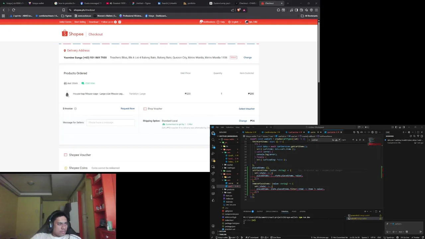The width and height of the screenshot is (425, 239).
Task: Click find next match arrow in VS Code
Action: point(357,140)
